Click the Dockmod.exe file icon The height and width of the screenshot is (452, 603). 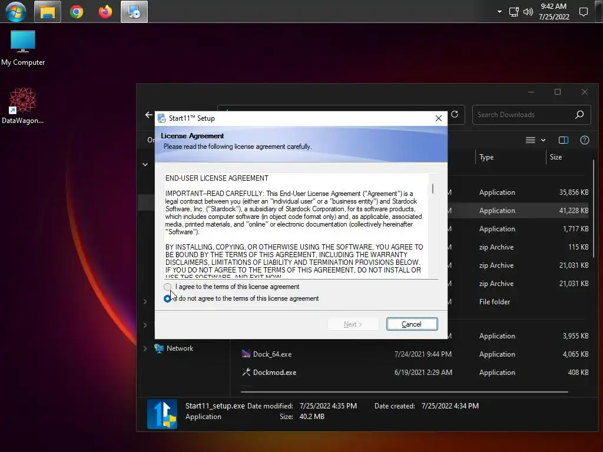pyautogui.click(x=246, y=372)
